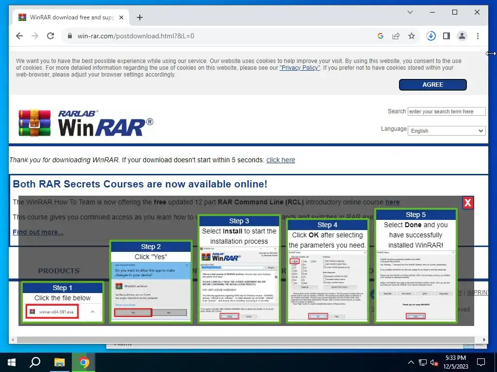Viewport: 497px width, 372px height.
Task: Agree to the cookie notice
Action: [432, 85]
